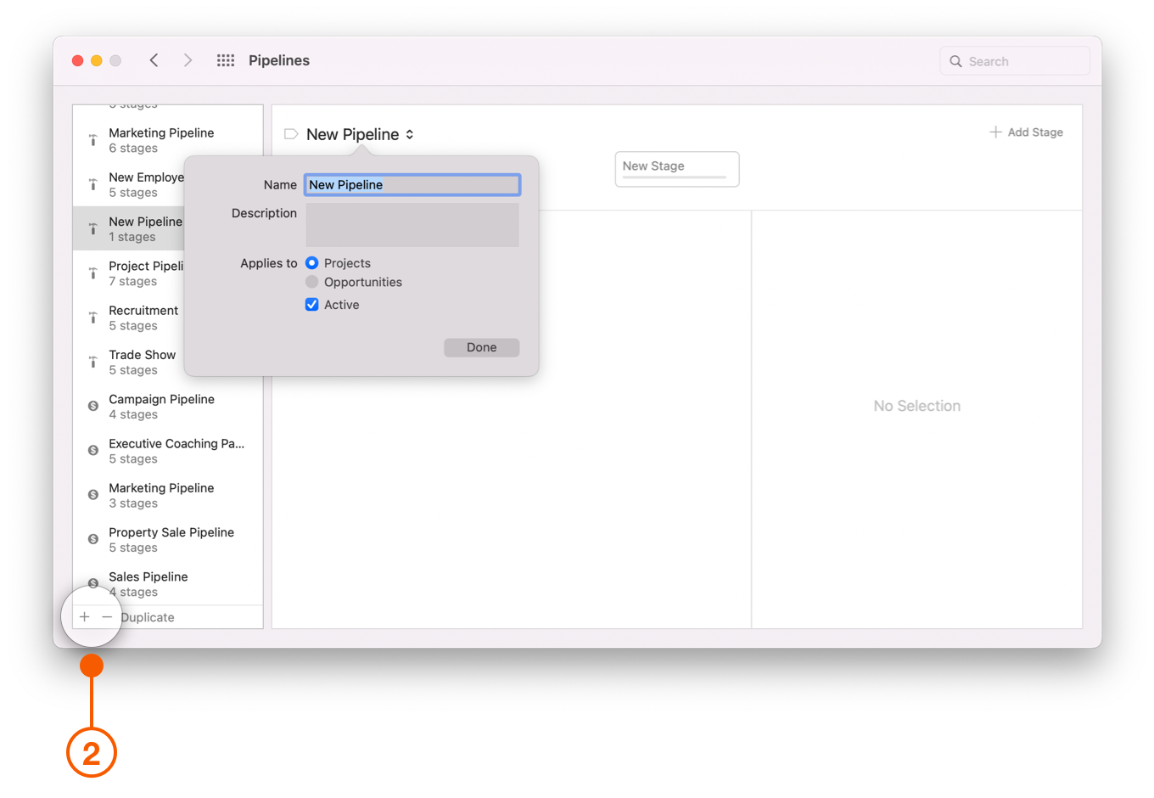The width and height of the screenshot is (1154, 798).
Task: Click the Duplicate option
Action: [147, 616]
